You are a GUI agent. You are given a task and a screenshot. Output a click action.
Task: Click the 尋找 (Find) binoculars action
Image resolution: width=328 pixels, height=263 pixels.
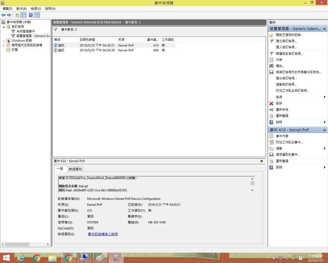[x=280, y=66]
